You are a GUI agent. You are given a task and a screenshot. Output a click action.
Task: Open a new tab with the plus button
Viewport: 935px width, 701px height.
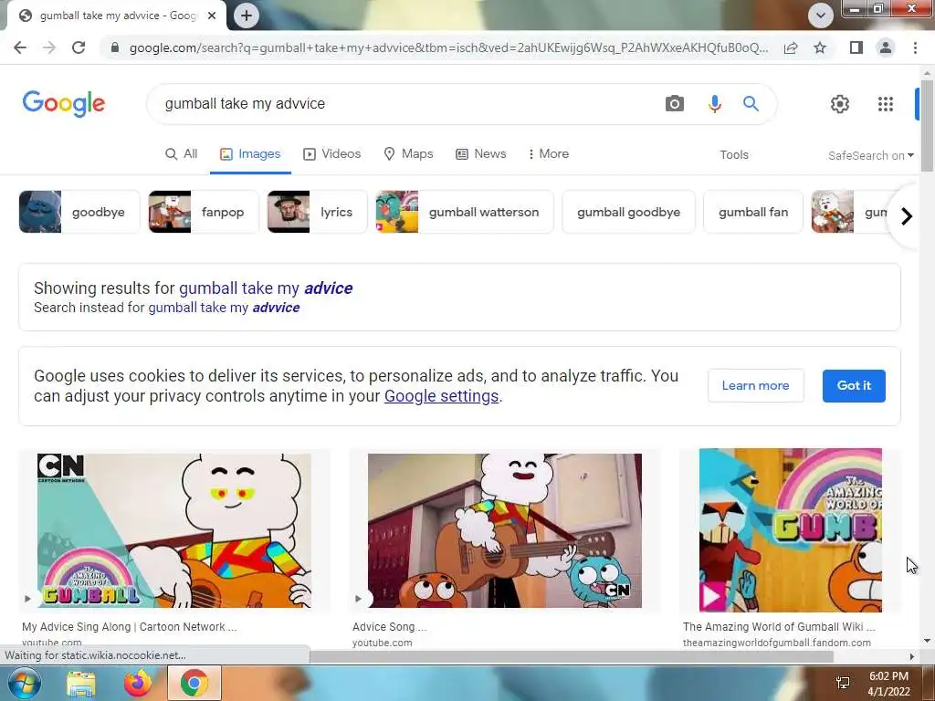tap(247, 16)
